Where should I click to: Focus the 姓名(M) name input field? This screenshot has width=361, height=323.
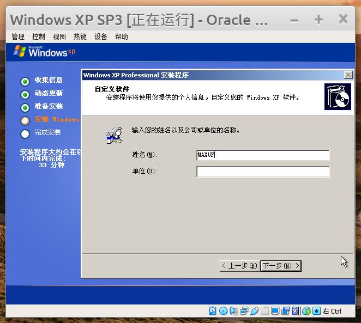click(263, 155)
